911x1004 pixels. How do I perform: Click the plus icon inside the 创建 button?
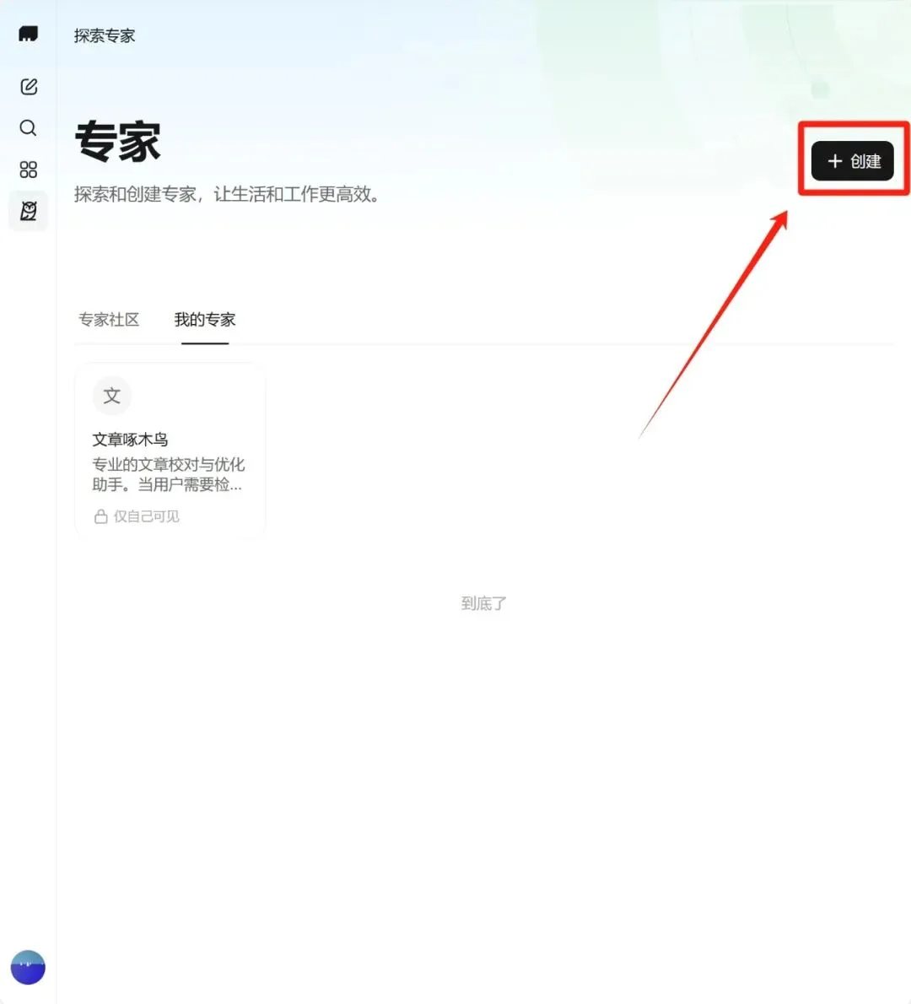[x=835, y=161]
